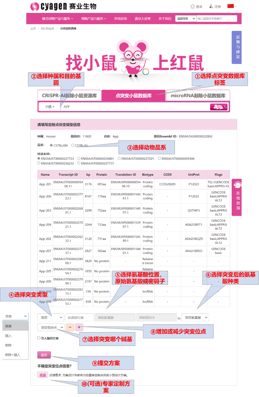Open the 赛业大讲堂 nav item
259x397 pixels.
point(143,18)
